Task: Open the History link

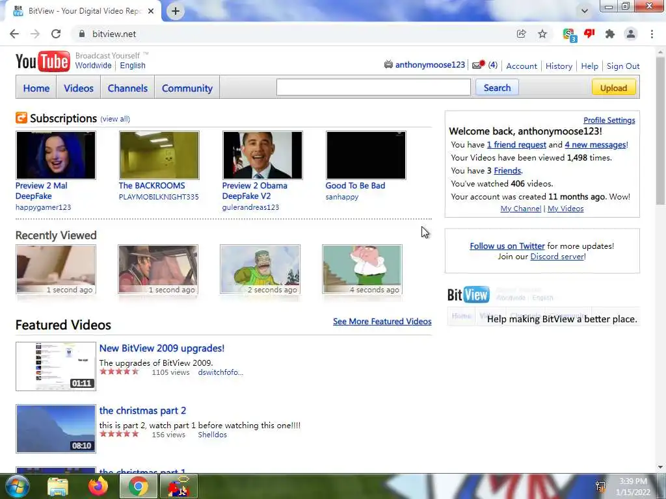Action: (x=559, y=66)
